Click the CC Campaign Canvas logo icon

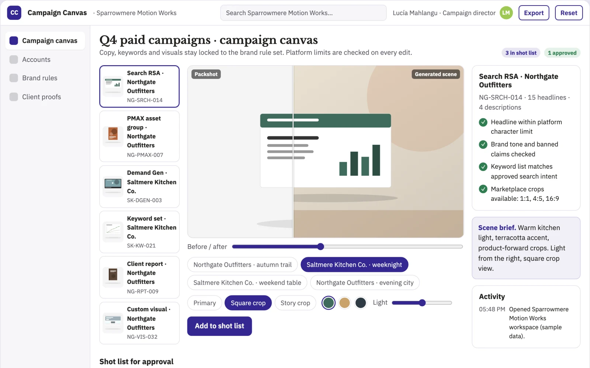tap(14, 13)
